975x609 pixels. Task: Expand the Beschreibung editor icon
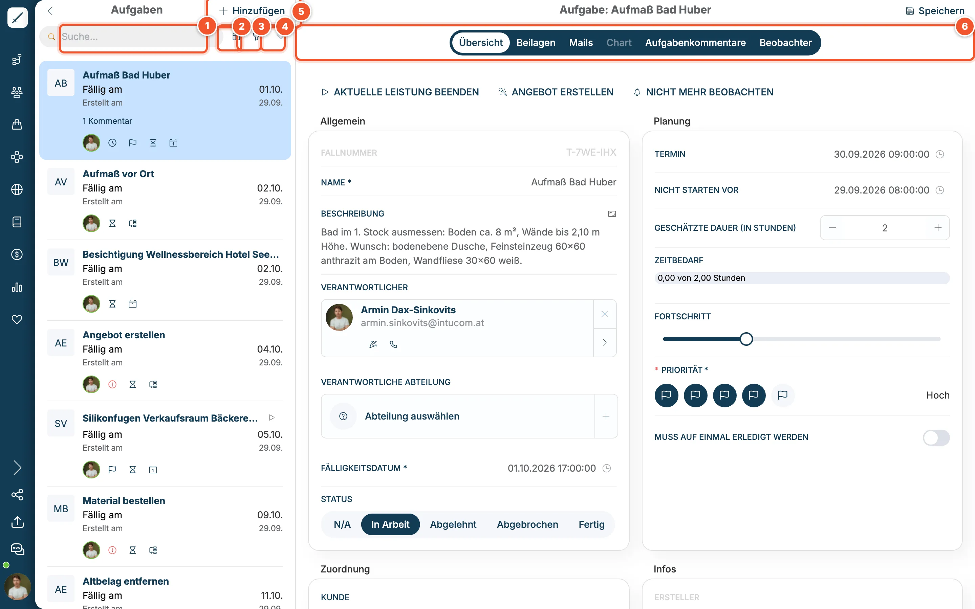[x=612, y=214]
